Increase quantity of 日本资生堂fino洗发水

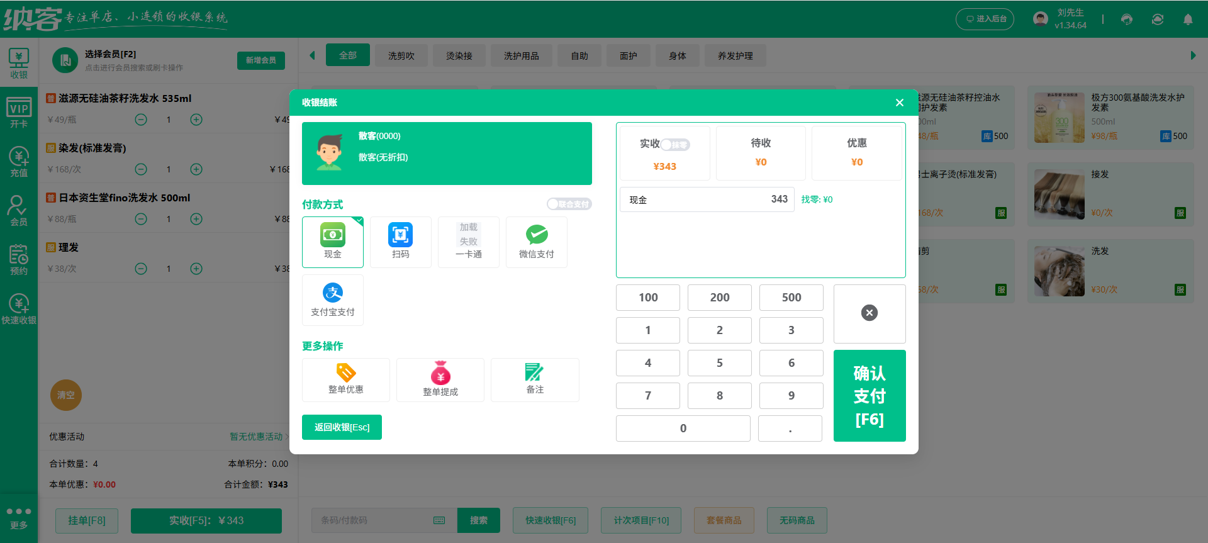196,219
